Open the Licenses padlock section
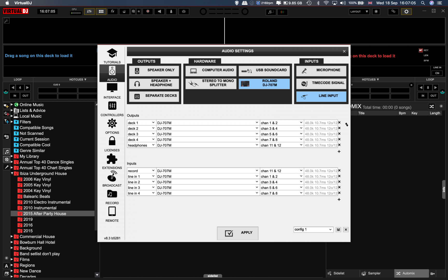448x280 pixels. click(112, 144)
